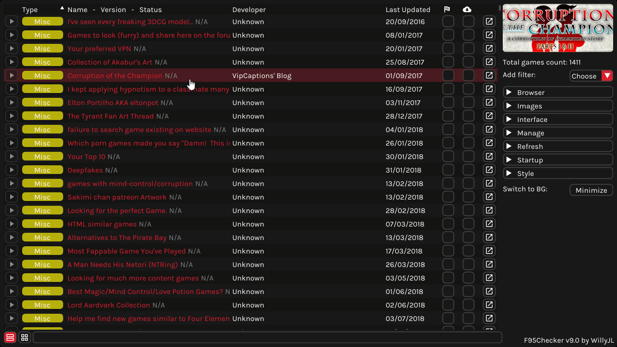Screen dimensions: 617x347
Task: Toggle flag checkbox for The Tyrant Fan Art Thread
Action: [448, 116]
